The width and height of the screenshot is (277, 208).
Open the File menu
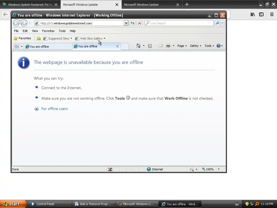pyautogui.click(x=16, y=31)
